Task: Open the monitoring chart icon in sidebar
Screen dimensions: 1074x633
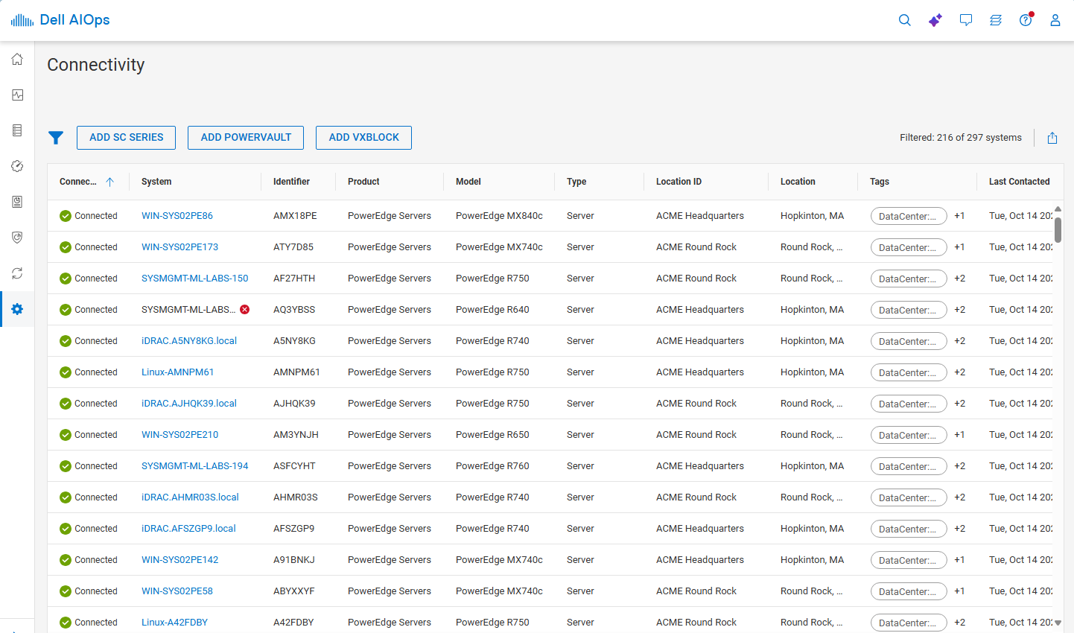Action: coord(16,95)
